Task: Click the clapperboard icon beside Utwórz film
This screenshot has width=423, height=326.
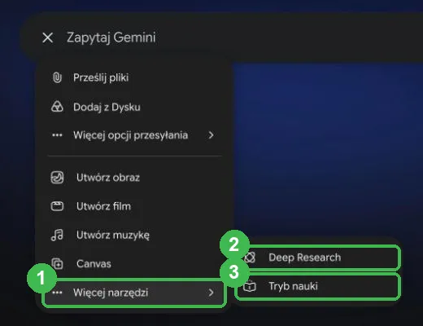Action: click(x=57, y=206)
